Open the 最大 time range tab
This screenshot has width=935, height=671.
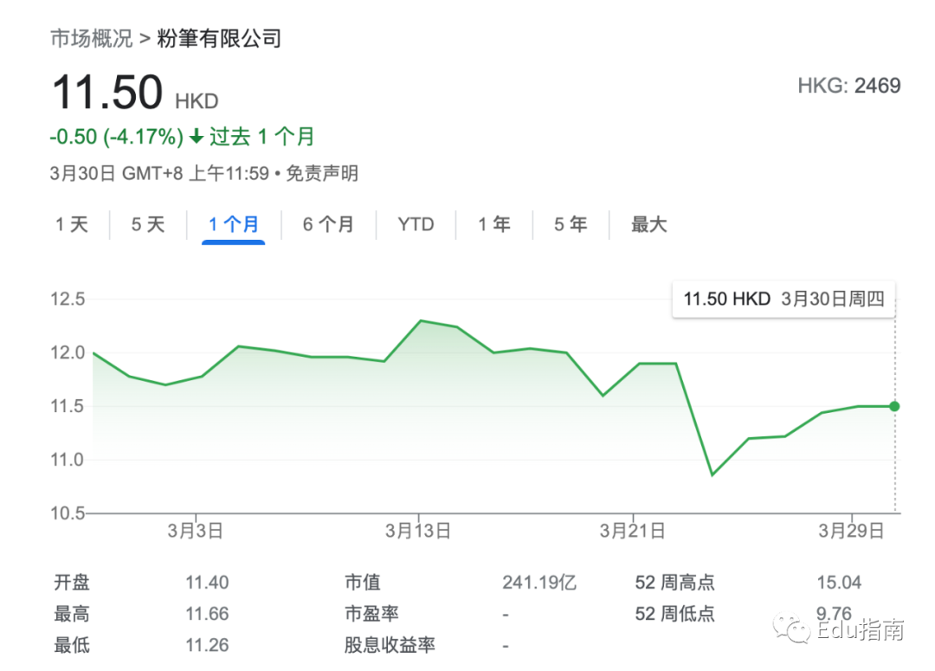pyautogui.click(x=648, y=224)
